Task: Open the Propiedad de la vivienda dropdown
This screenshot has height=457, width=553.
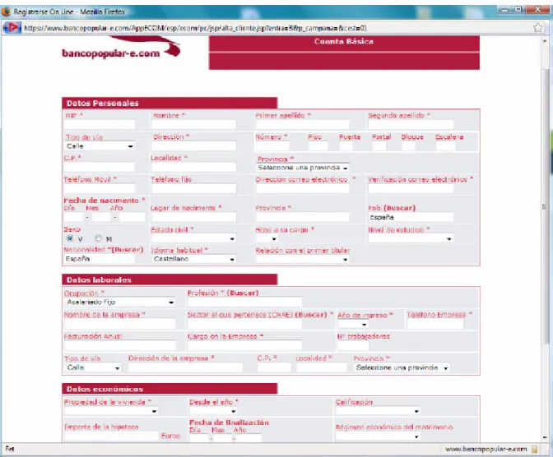Action: pos(111,411)
